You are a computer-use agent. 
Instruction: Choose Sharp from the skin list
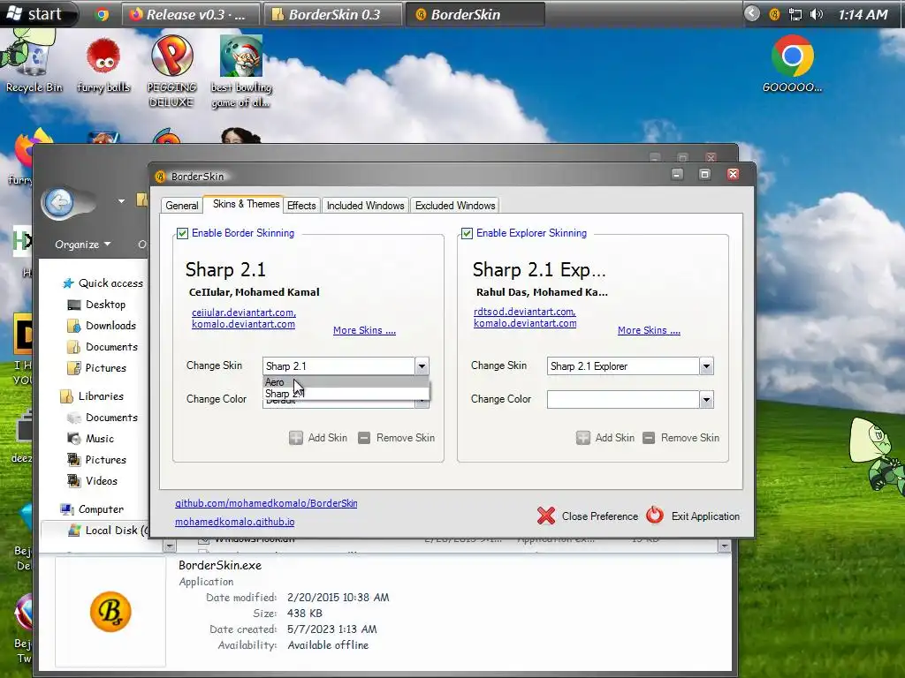coord(346,393)
